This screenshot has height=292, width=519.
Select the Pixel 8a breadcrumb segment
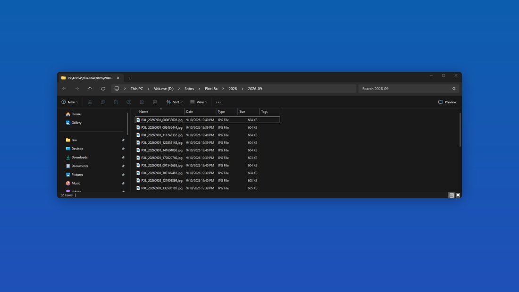pos(211,89)
